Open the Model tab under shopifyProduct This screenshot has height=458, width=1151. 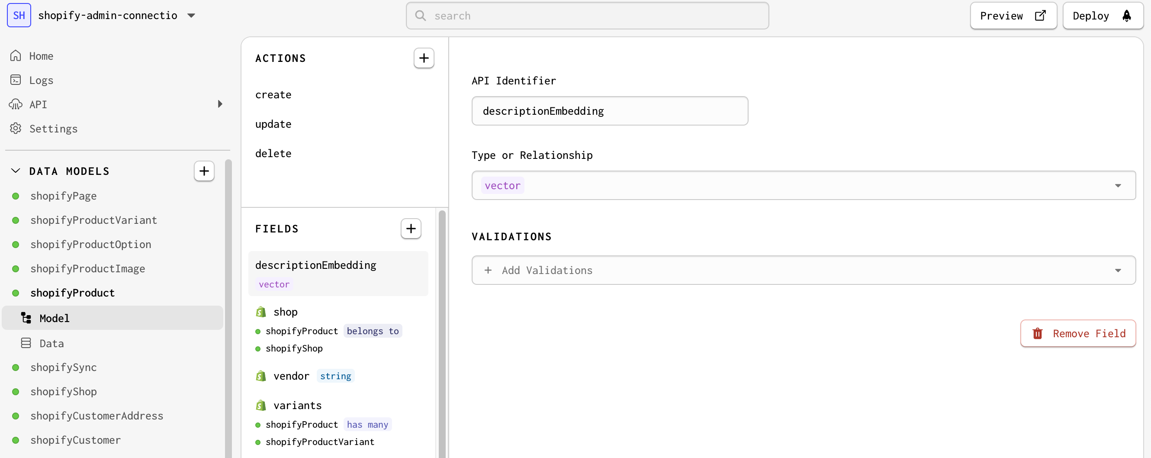click(x=113, y=318)
